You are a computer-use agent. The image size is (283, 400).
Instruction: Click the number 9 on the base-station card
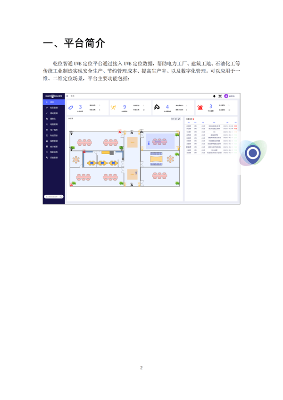[125, 107]
